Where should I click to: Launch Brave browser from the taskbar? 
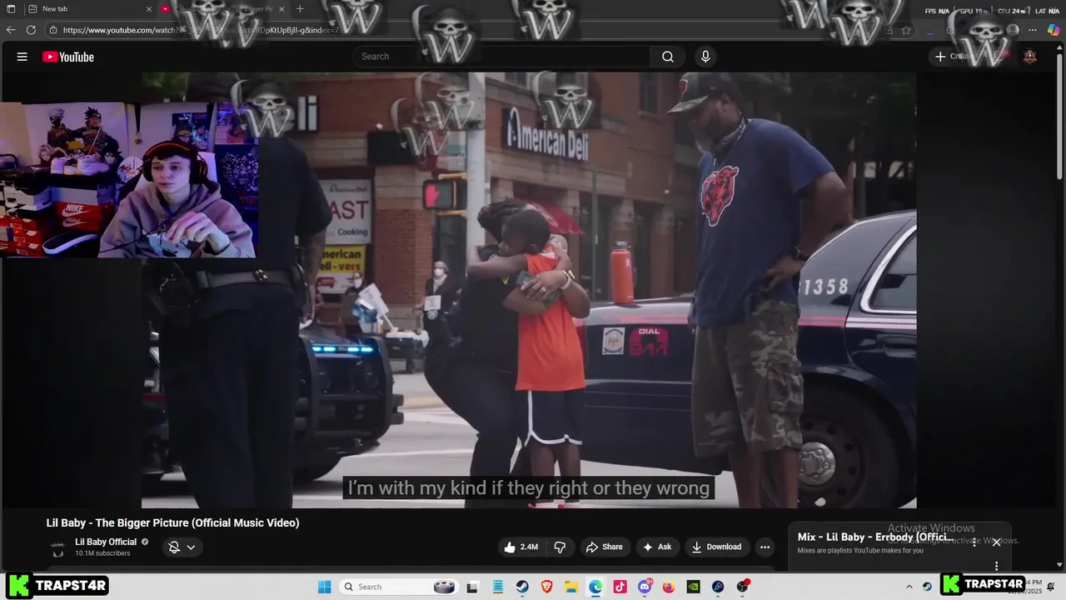[x=546, y=587]
